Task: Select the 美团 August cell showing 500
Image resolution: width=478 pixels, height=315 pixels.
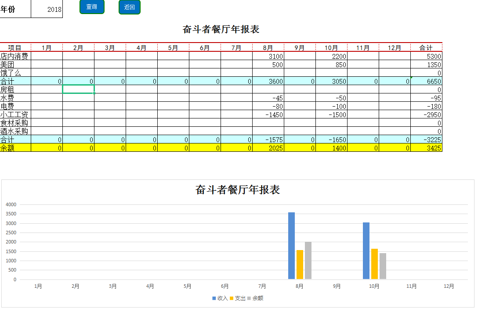Action: click(x=268, y=64)
